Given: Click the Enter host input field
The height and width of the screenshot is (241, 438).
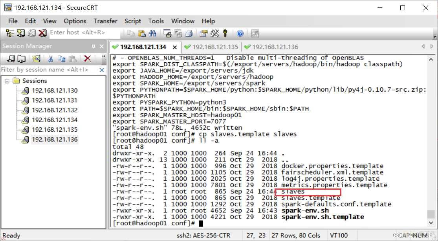Looking at the screenshot, I should [x=85, y=33].
